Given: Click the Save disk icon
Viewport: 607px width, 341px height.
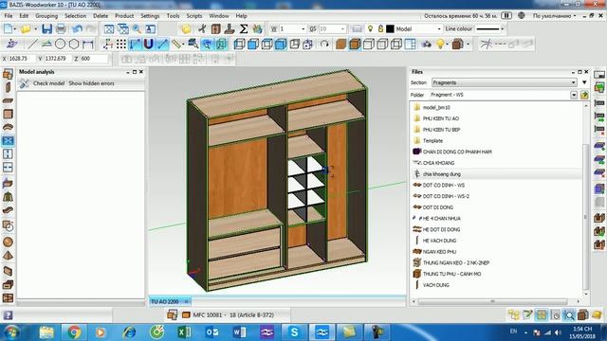Looking at the screenshot, I should (x=46, y=29).
